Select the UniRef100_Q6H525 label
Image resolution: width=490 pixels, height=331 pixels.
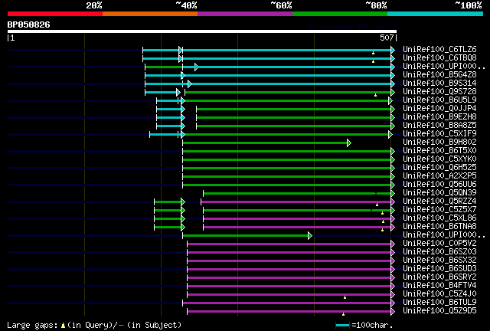[x=439, y=167]
